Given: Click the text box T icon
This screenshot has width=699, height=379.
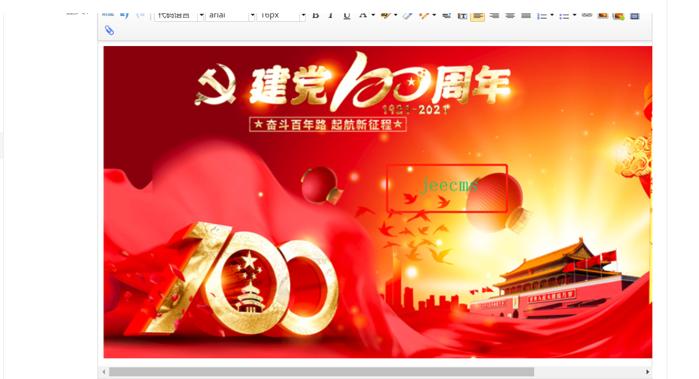Looking at the screenshot, I should 462,16.
